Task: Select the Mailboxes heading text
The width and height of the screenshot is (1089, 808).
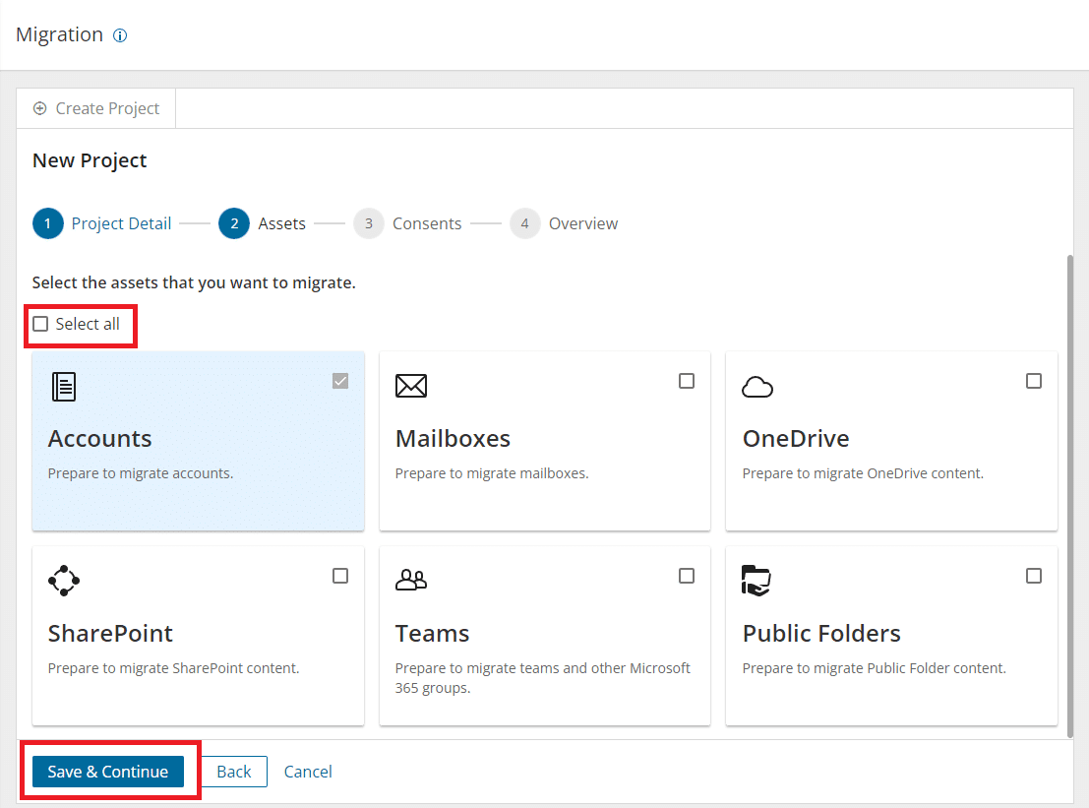Action: point(453,438)
